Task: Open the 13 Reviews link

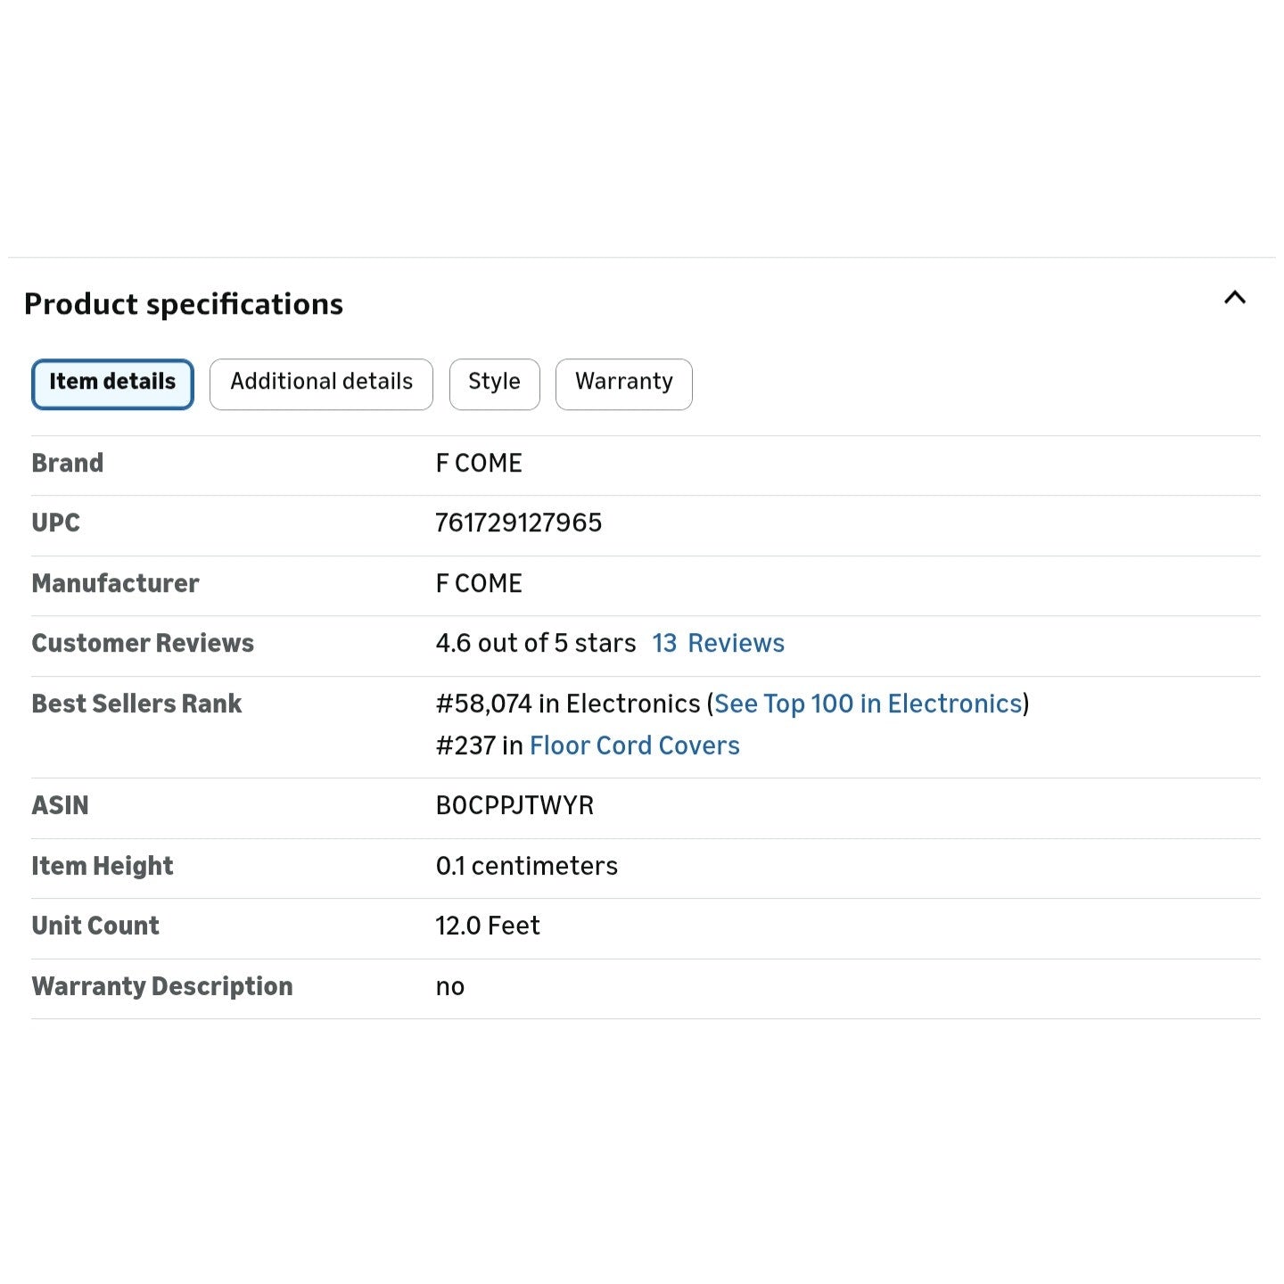Action: click(x=718, y=643)
